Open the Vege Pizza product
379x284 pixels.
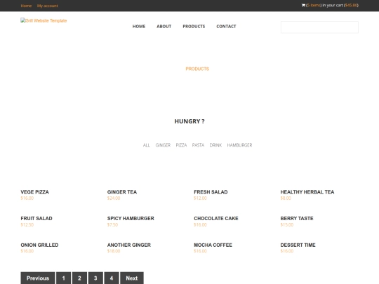pyautogui.click(x=35, y=192)
